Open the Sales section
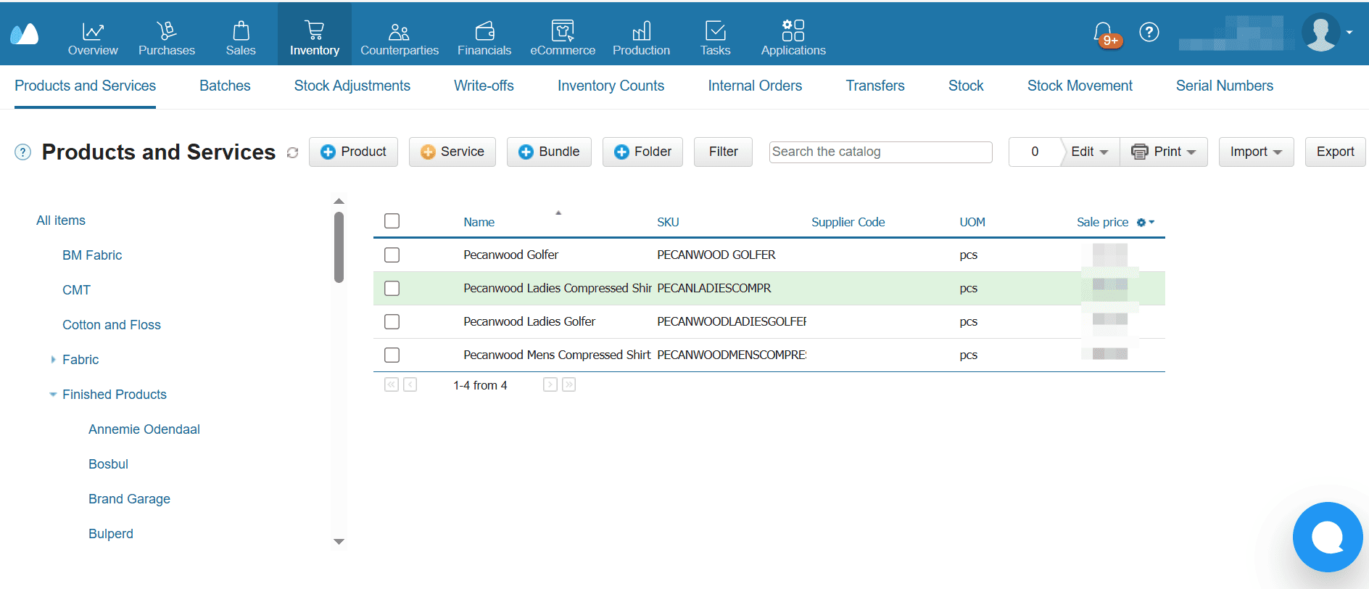The height and width of the screenshot is (589, 1369). click(x=241, y=38)
